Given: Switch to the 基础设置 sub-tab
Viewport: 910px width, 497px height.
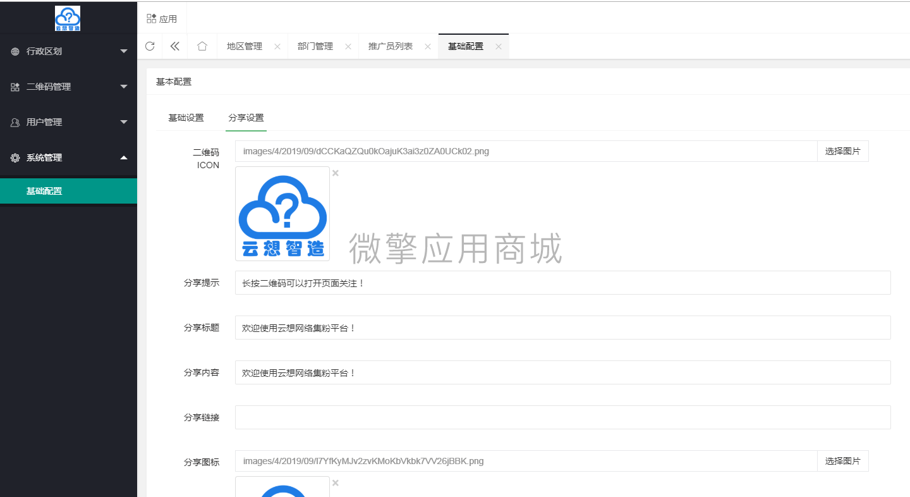Looking at the screenshot, I should click(186, 118).
